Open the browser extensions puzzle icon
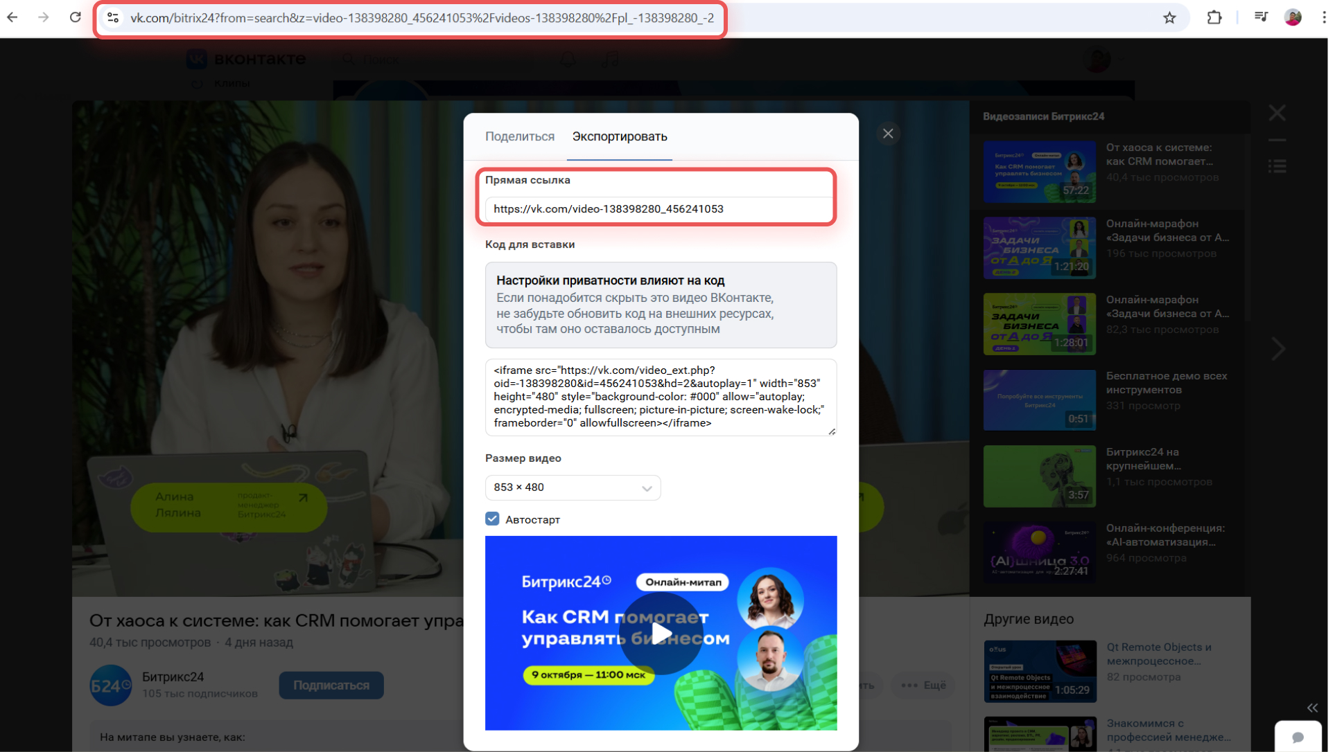The width and height of the screenshot is (1335, 752). coord(1214,17)
